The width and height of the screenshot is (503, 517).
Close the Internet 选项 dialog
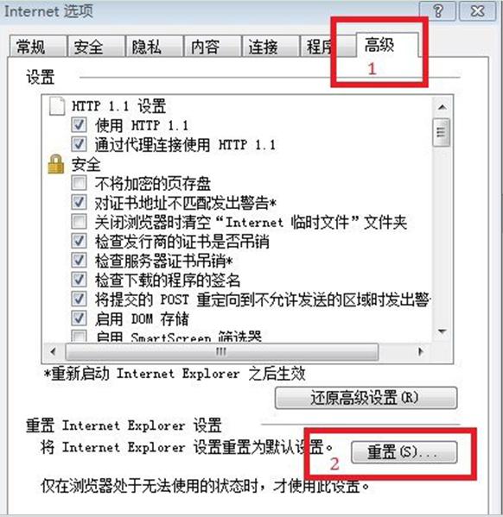click(478, 11)
